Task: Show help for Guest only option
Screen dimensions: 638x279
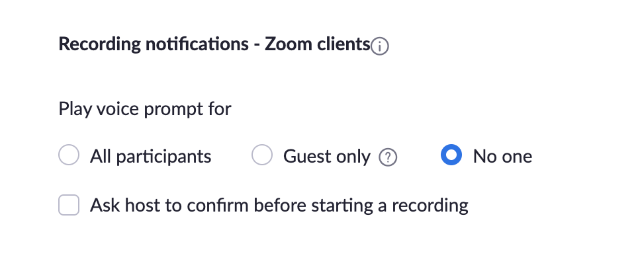Action: pos(388,157)
